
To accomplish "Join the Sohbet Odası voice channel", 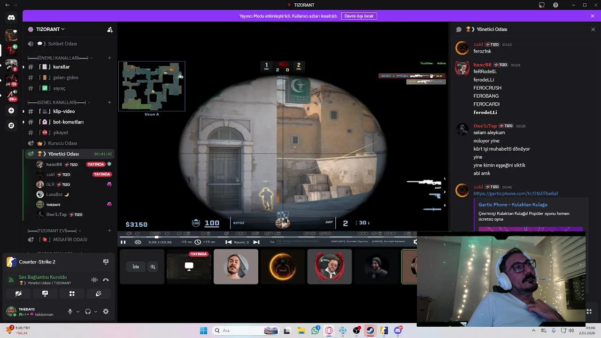I will click(70, 44).
